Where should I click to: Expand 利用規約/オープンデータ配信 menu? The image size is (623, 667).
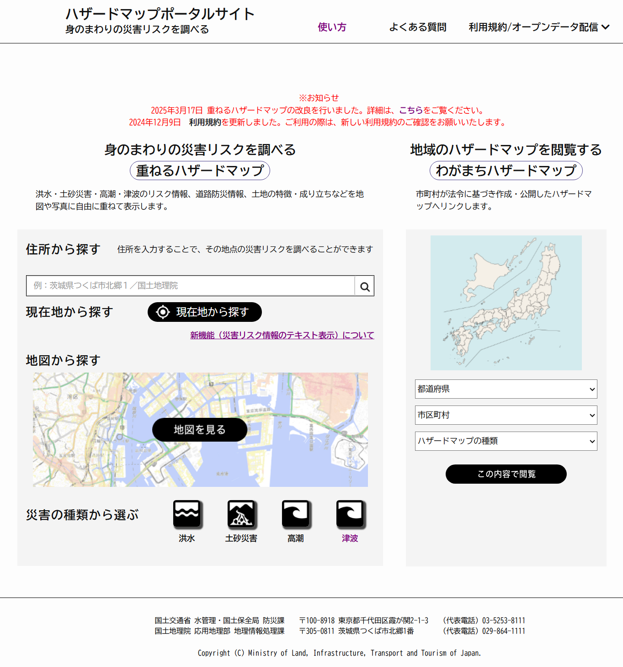[x=539, y=27]
